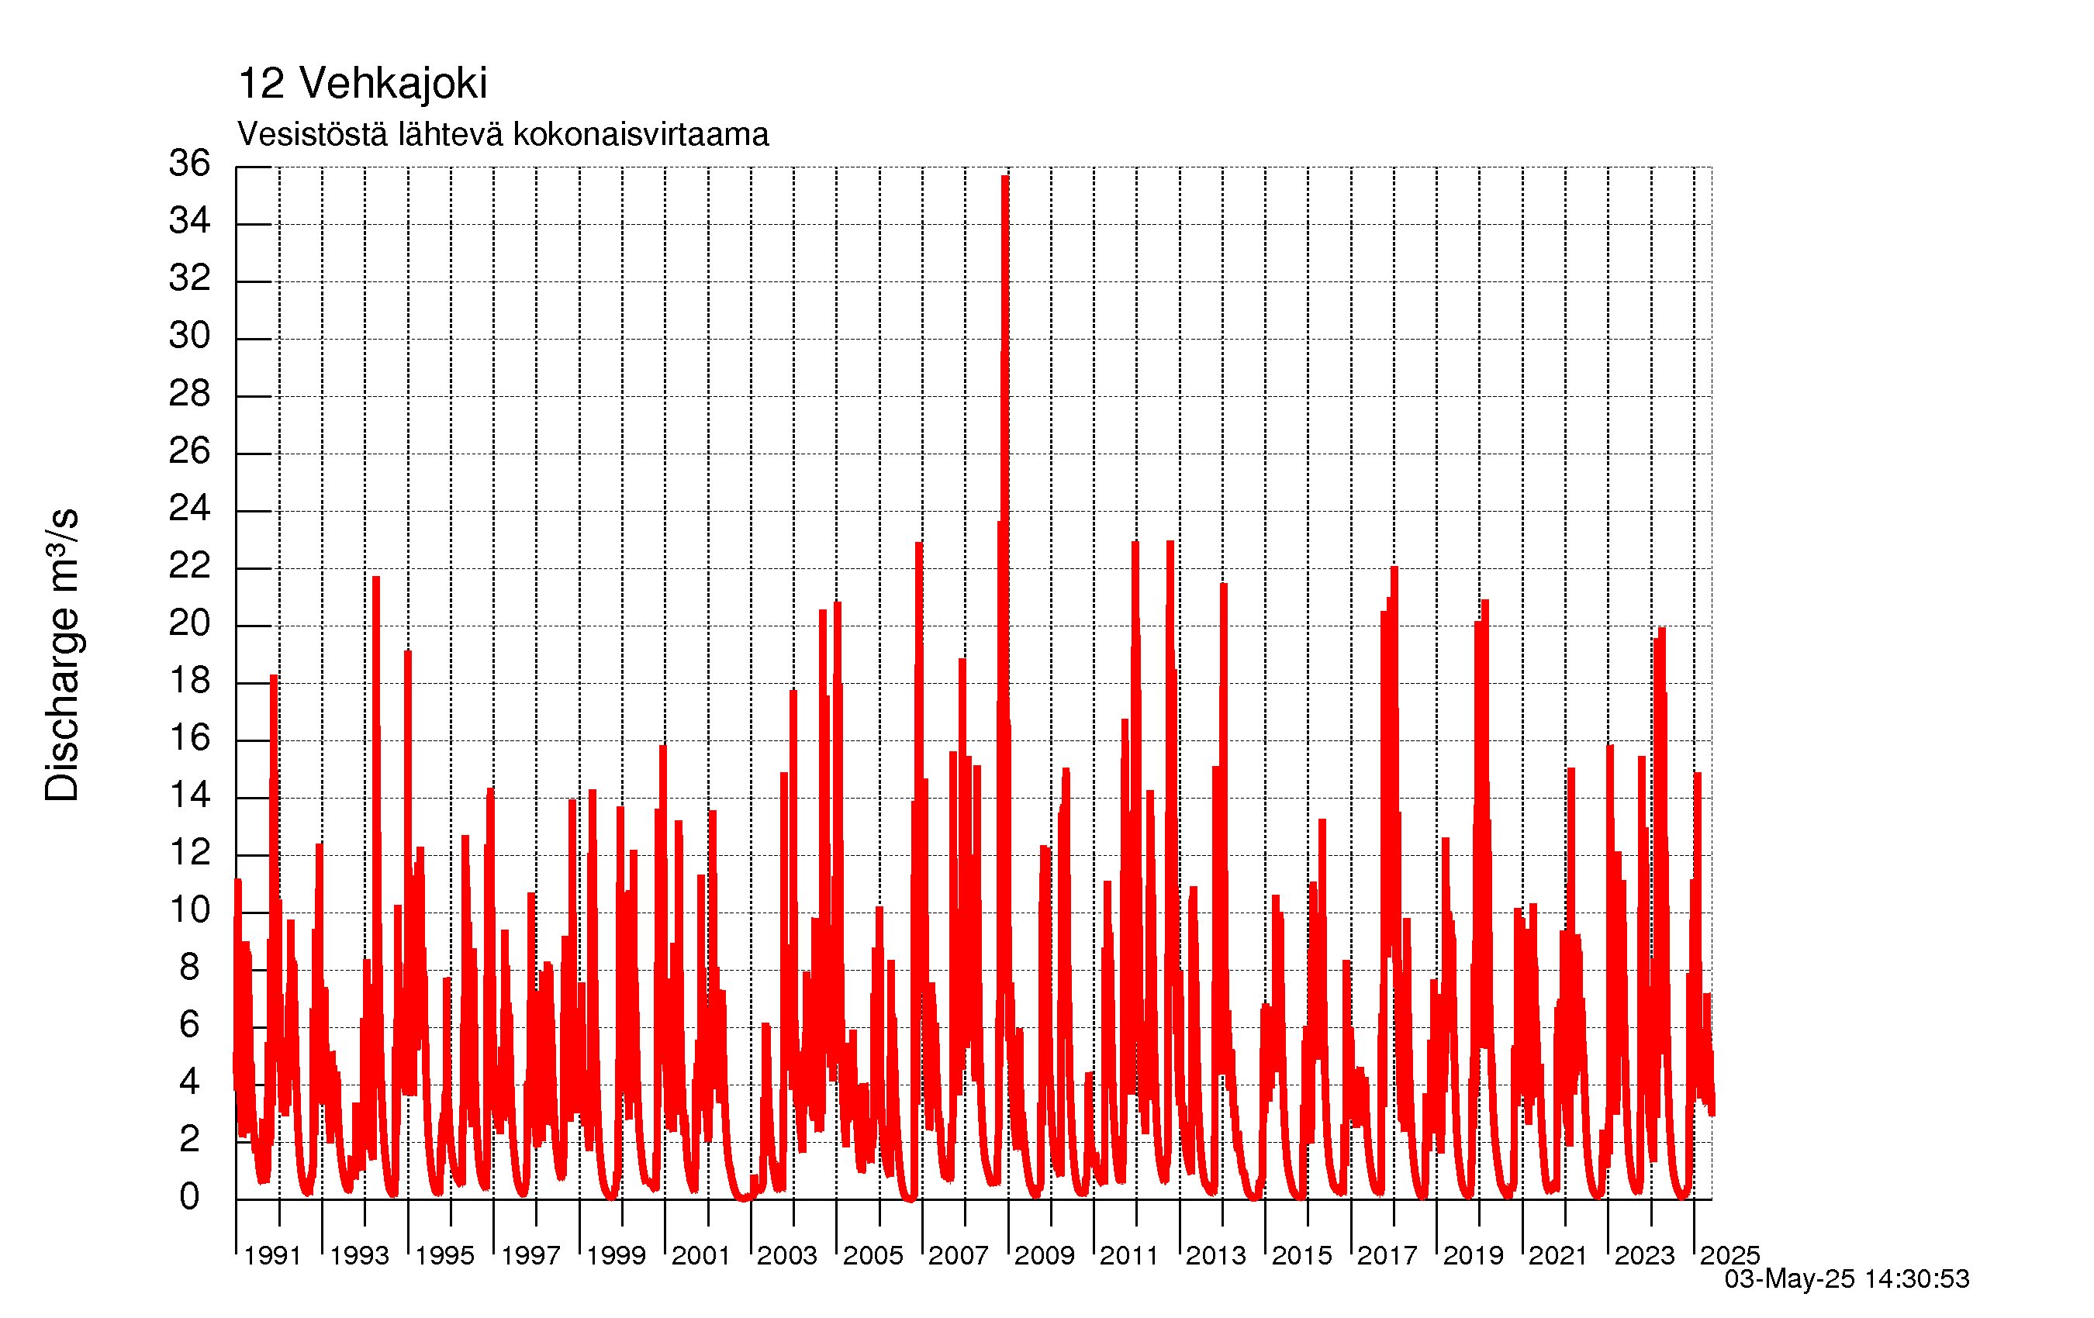Click y-axis value 26
Viewport: 2094px width, 1318px height.
coord(189,451)
